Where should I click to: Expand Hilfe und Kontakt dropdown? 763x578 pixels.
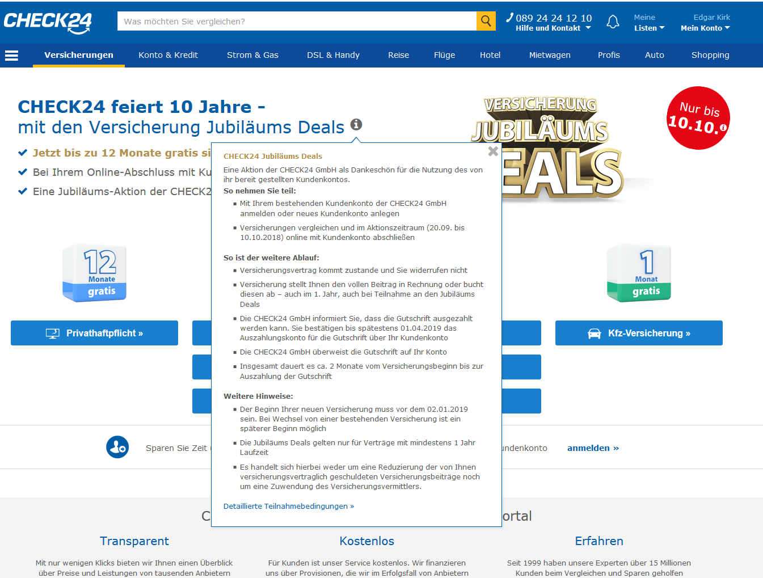point(553,28)
